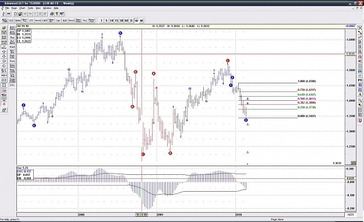Select the Bol Band study button
The image size is (364, 222).
click(x=12, y=42)
